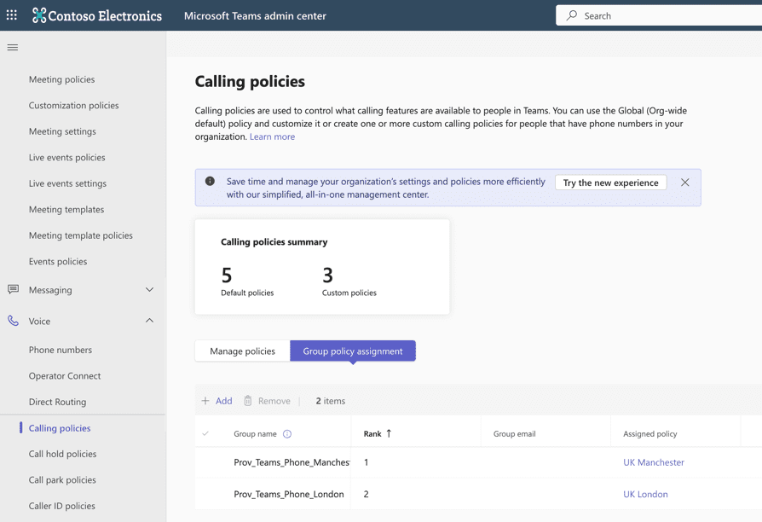Click Try the new experience
Viewport: 762px width, 522px height.
click(610, 182)
